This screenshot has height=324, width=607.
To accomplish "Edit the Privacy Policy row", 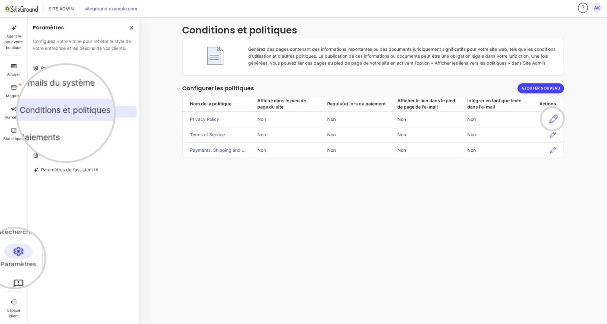I will point(553,119).
